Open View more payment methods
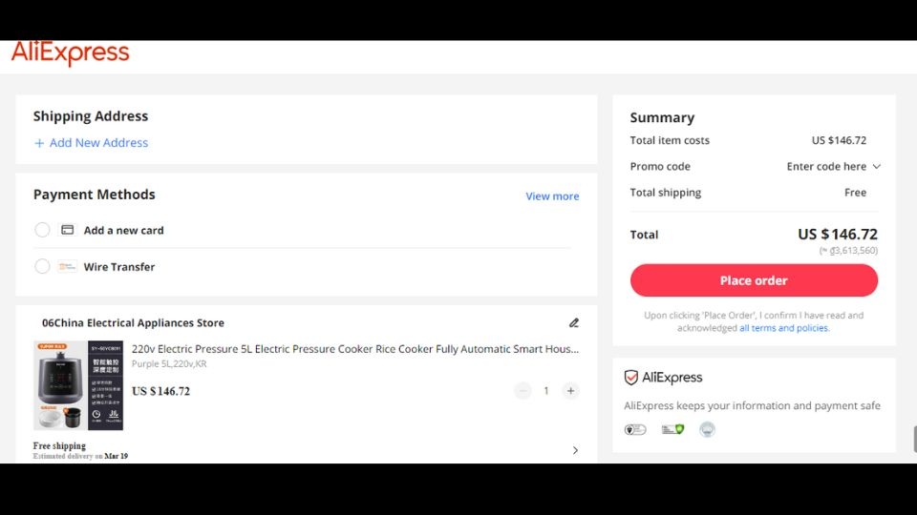This screenshot has height=515, width=917. pos(552,196)
